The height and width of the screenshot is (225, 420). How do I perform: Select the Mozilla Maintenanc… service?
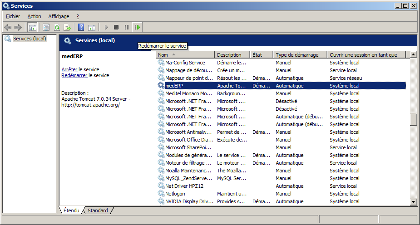281,171
